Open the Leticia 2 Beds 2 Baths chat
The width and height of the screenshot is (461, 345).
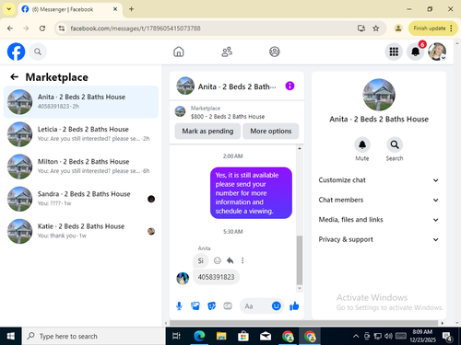81,134
